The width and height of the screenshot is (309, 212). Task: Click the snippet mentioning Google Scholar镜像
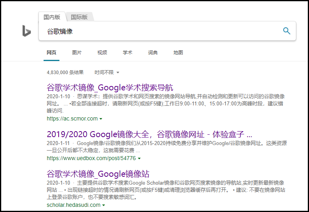click(166, 190)
